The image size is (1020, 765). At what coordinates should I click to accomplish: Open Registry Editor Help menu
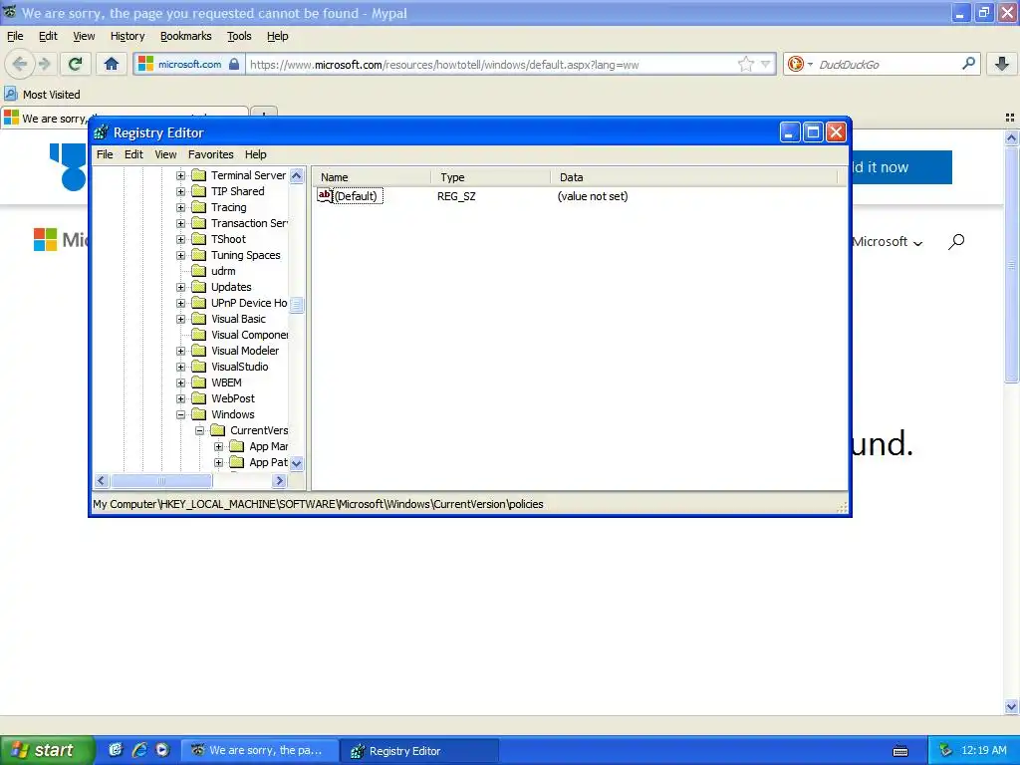point(256,154)
